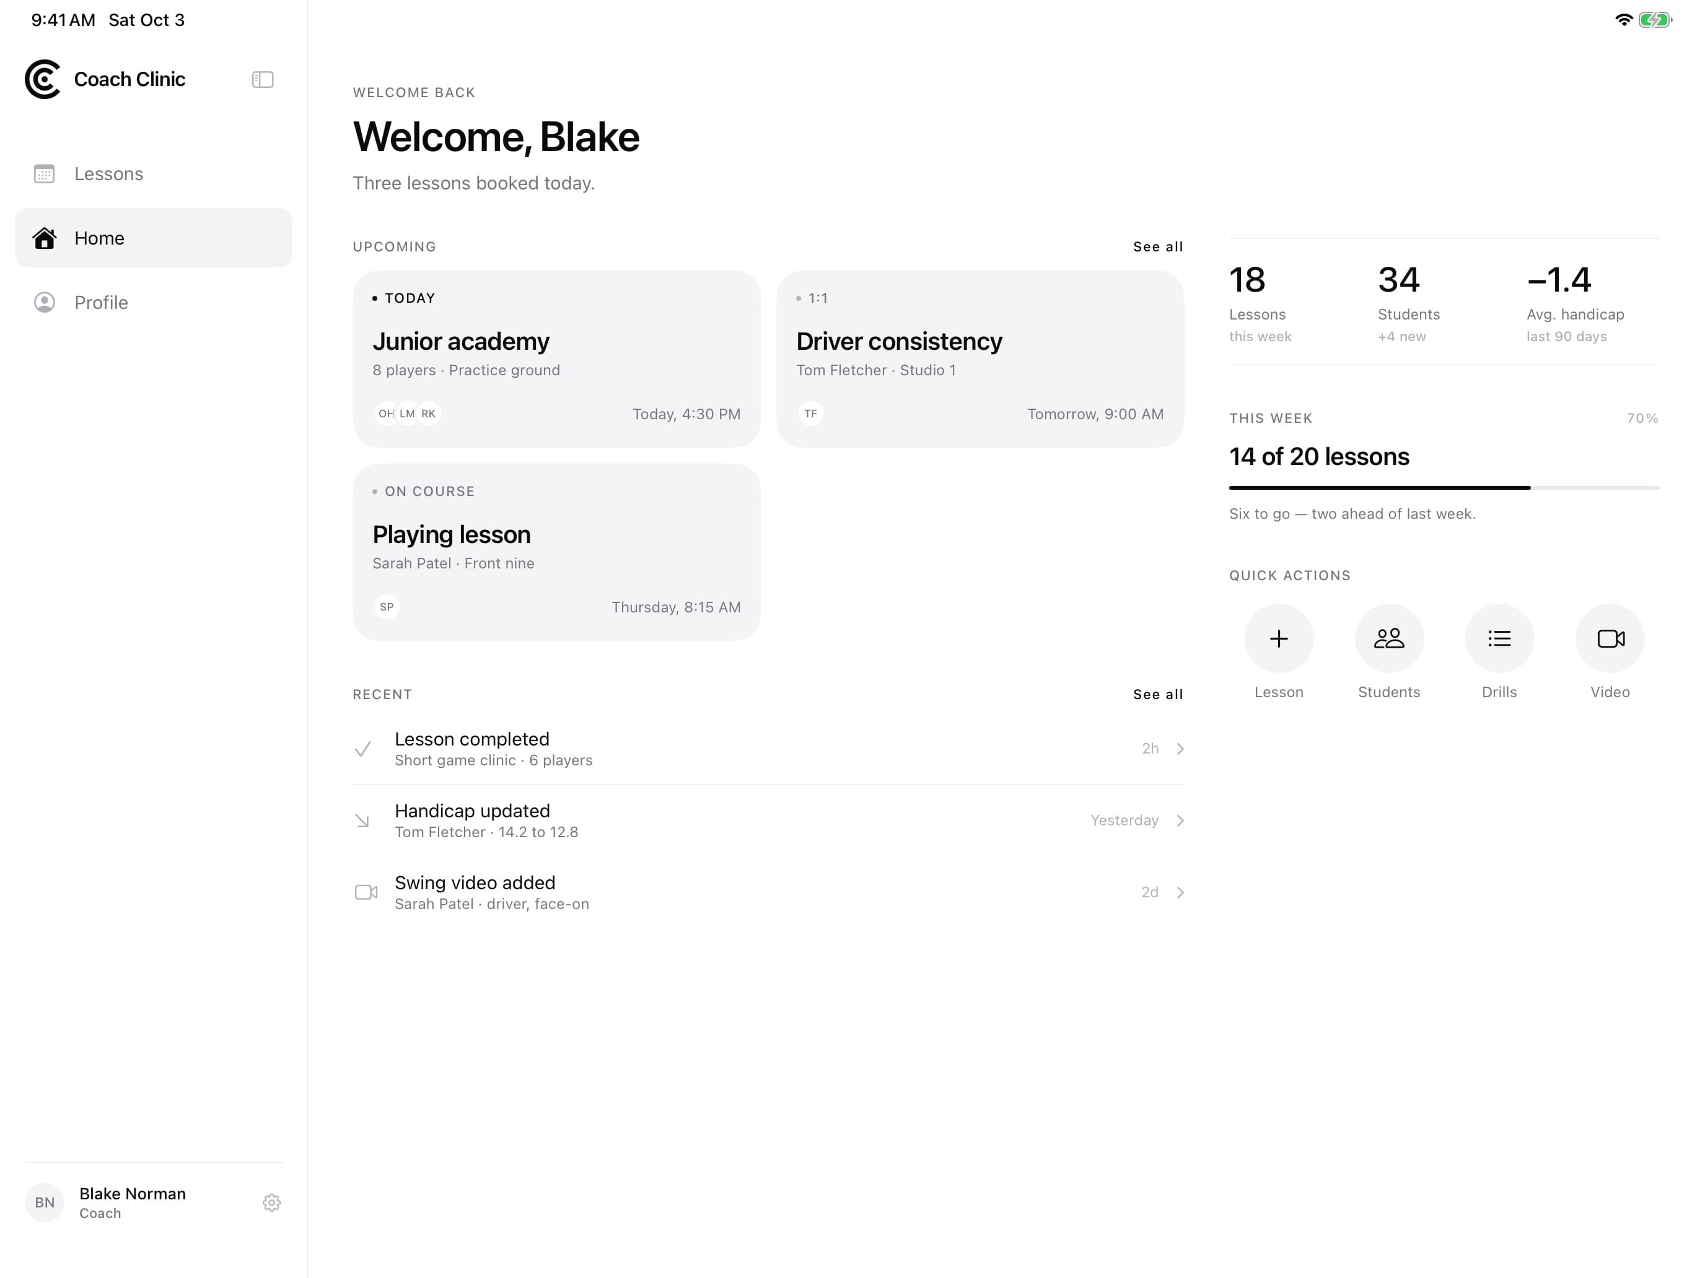1705x1278 pixels.
Task: Click the camera icon for Swing video added
Action: pos(366,892)
